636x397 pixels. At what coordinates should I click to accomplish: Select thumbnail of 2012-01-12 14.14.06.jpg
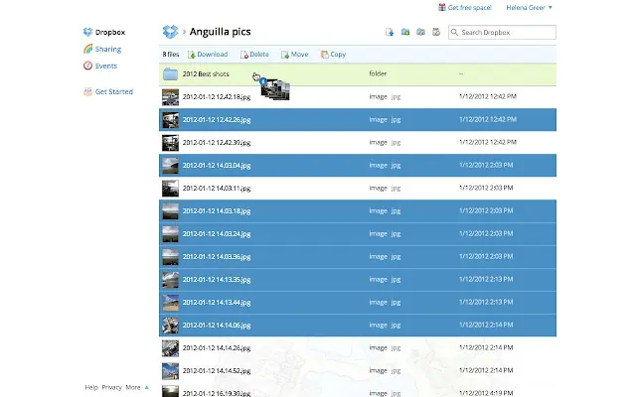tap(170, 326)
